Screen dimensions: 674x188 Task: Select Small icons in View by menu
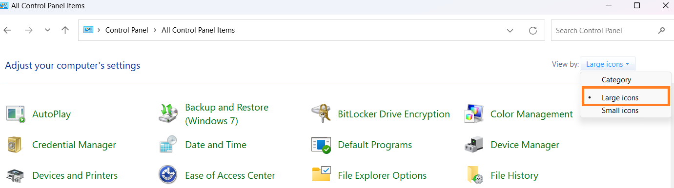(x=626, y=111)
